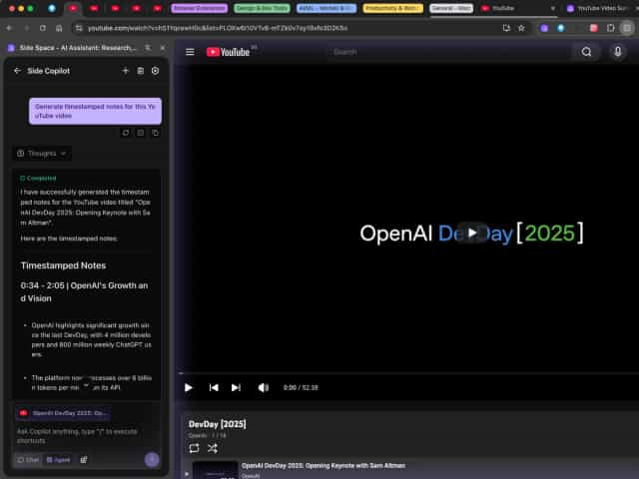Image resolution: width=639 pixels, height=479 pixels.
Task: Switch to Chat mode
Action: tap(28, 460)
